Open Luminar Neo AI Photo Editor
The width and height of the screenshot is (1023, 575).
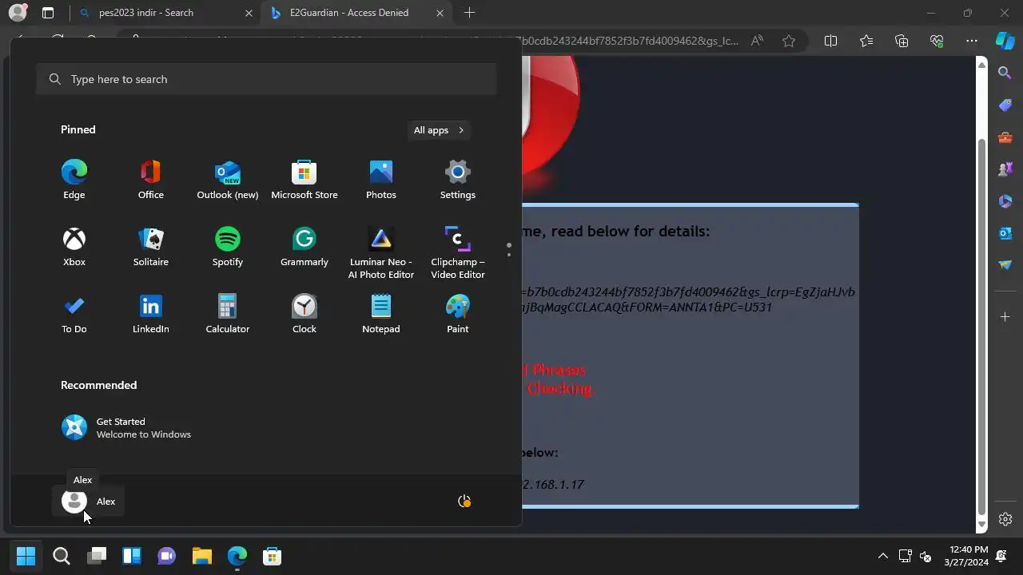click(x=381, y=252)
